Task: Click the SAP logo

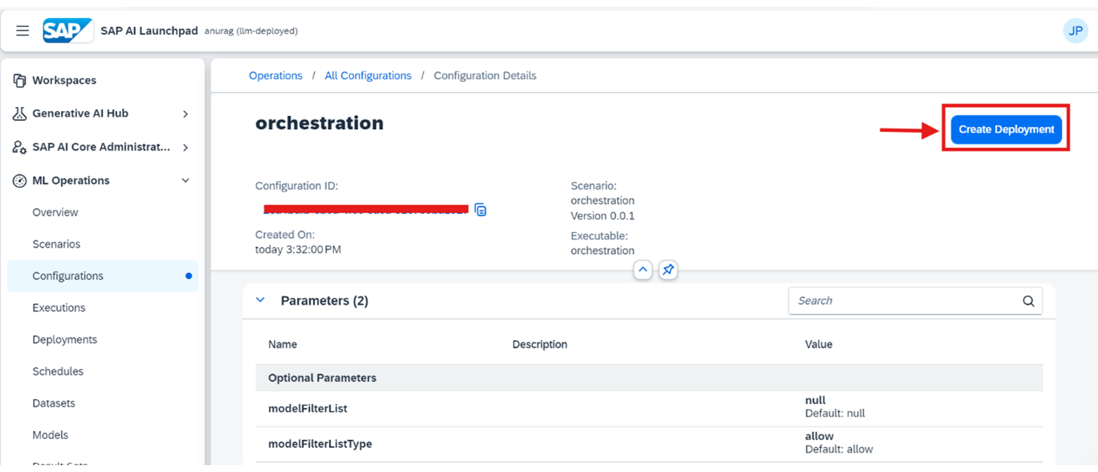Action: pyautogui.click(x=68, y=31)
